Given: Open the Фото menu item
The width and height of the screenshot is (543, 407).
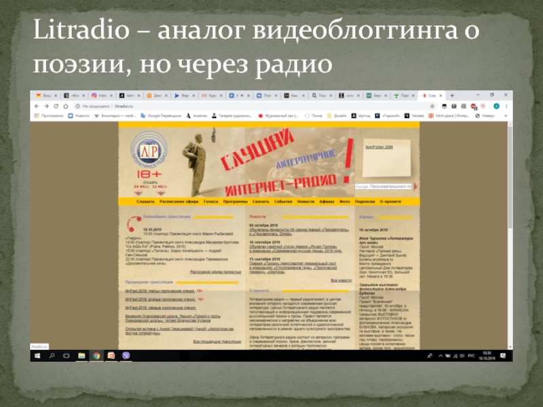Looking at the screenshot, I should (x=345, y=201).
